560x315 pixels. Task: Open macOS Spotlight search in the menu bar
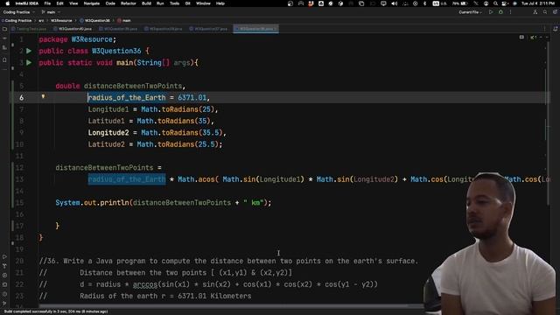[x=495, y=3]
